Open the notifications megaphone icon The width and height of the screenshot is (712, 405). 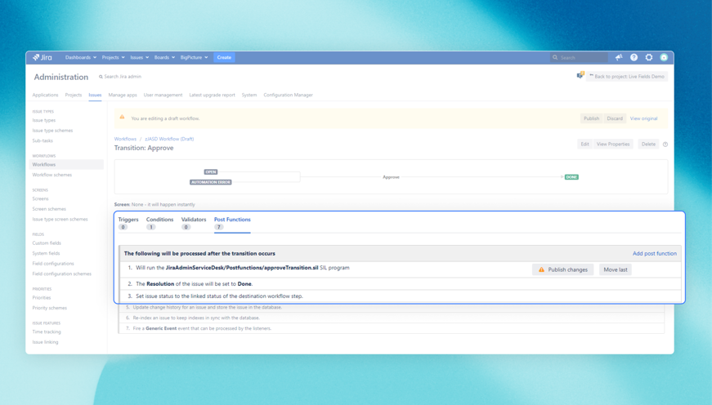[x=619, y=58]
